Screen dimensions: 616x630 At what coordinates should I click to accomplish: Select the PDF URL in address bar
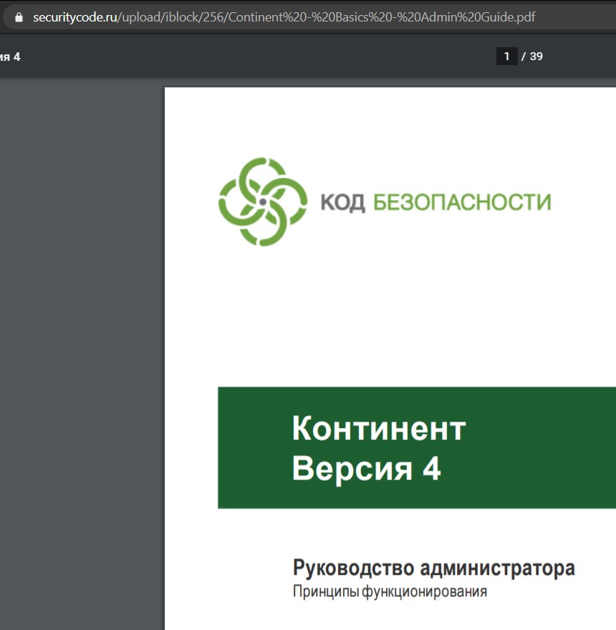(x=284, y=17)
